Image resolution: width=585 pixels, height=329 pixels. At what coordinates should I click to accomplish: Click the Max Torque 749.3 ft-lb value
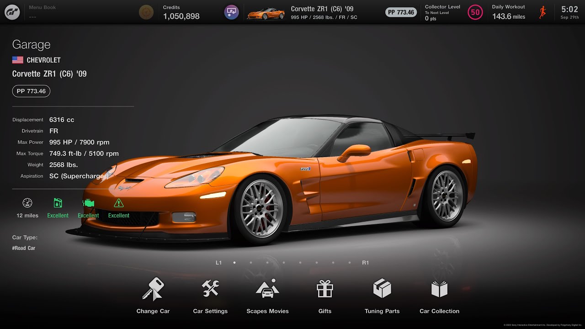click(84, 154)
